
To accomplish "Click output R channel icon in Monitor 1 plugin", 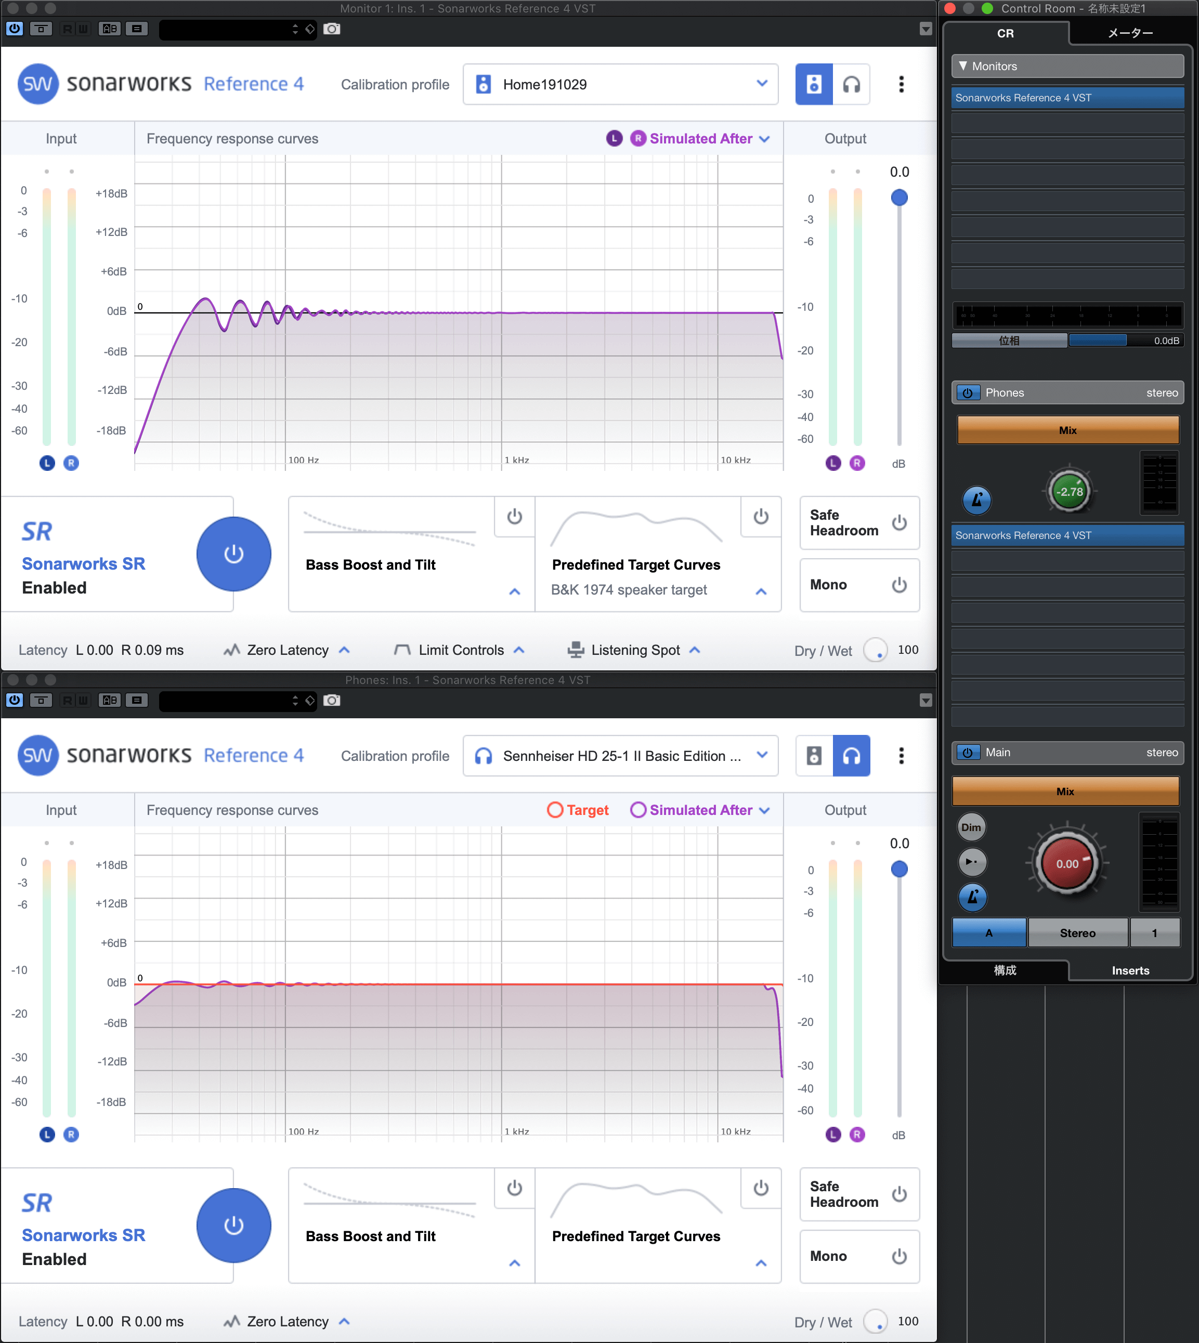I will pos(857,463).
